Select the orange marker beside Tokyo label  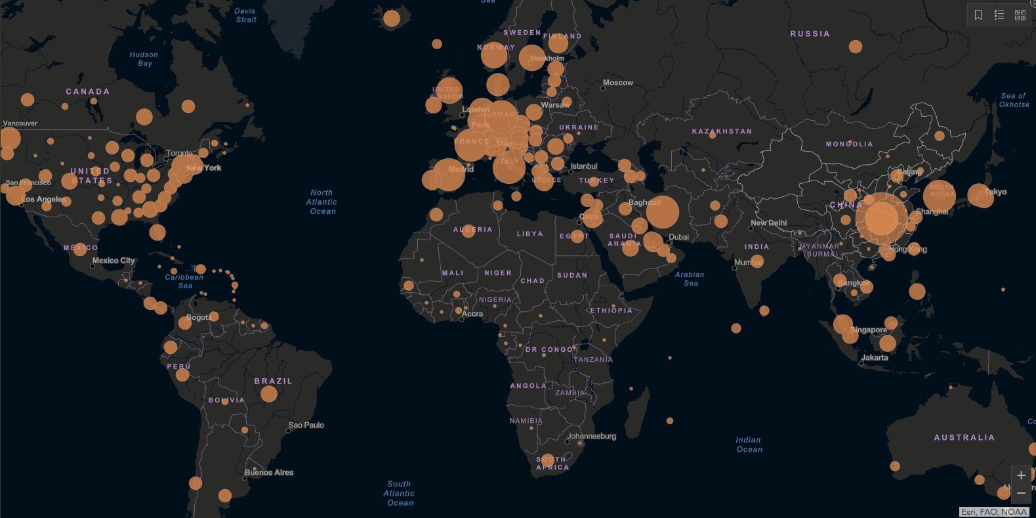pyautogui.click(x=980, y=196)
